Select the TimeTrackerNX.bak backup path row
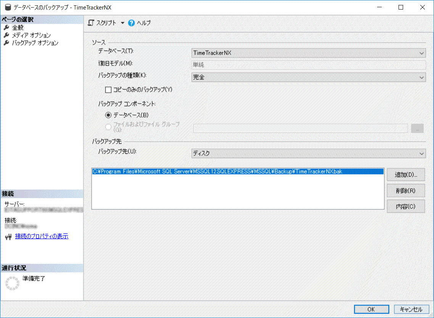434x318 pixels. coord(238,172)
